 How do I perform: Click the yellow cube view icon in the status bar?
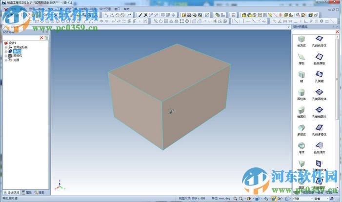(248, 199)
